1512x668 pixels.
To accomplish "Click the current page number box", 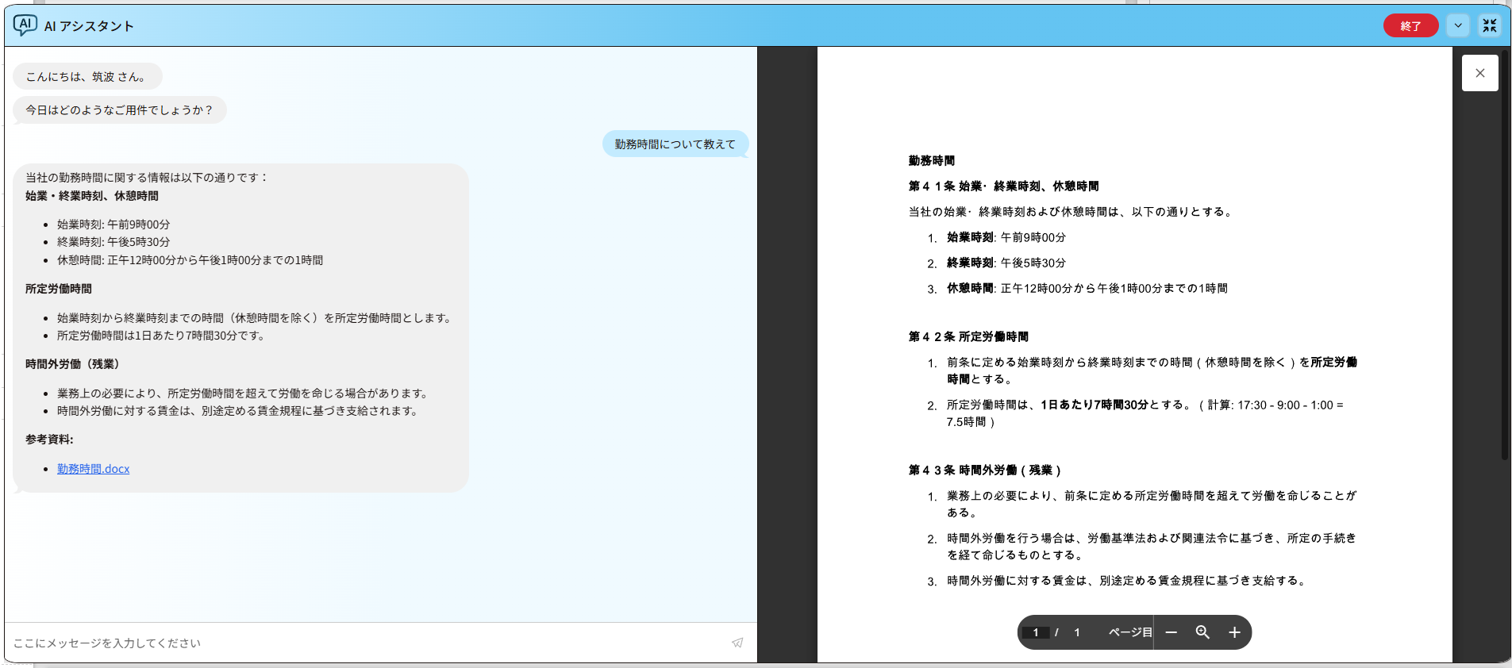I will 1036,632.
